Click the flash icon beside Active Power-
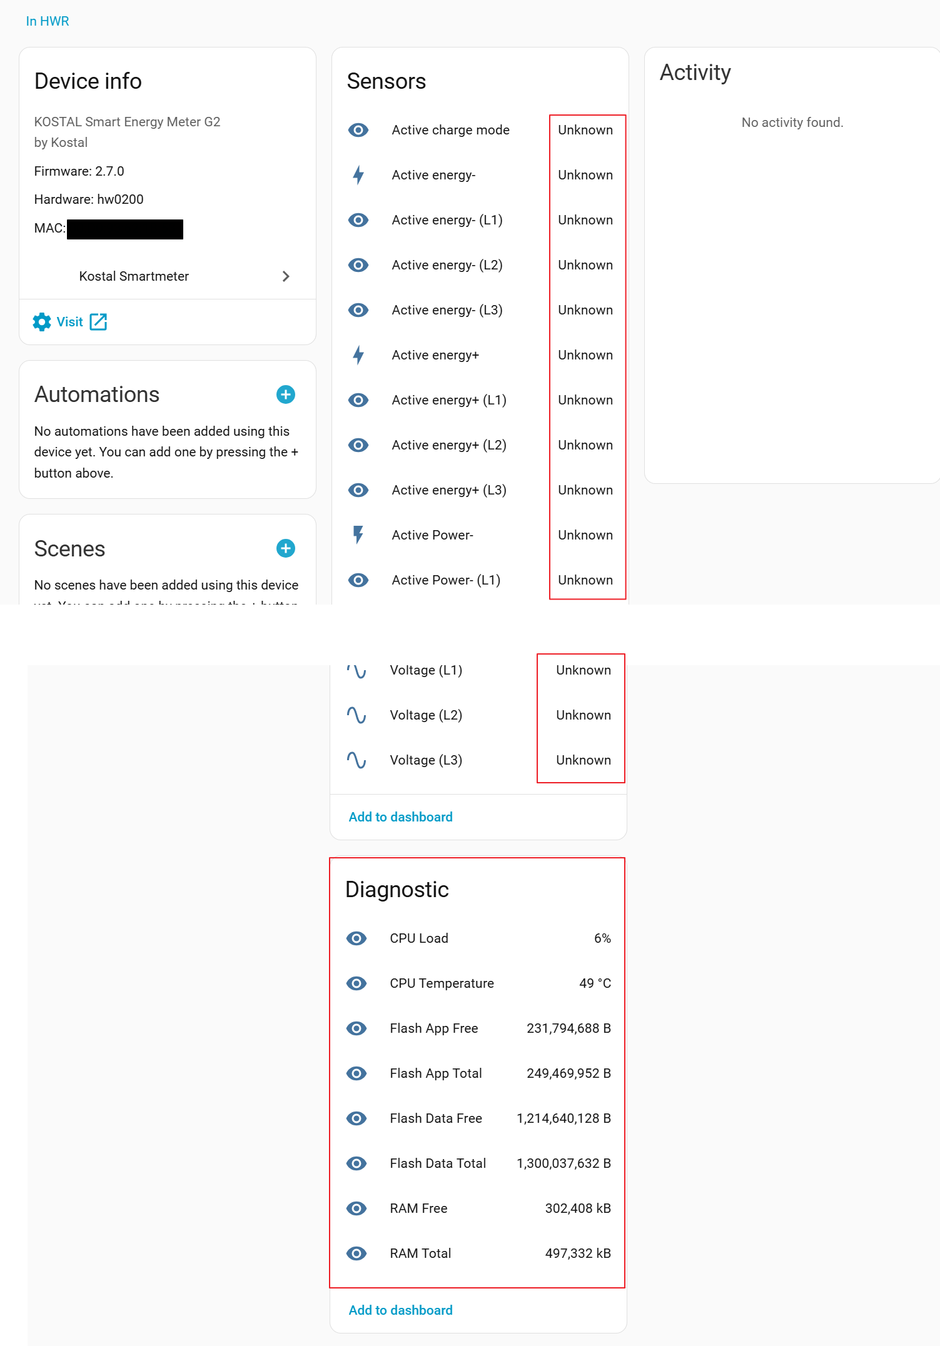The height and width of the screenshot is (1346, 940). coord(358,535)
